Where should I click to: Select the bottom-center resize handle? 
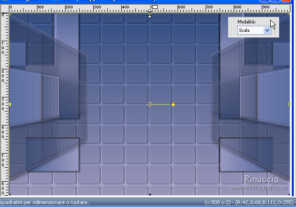tap(150, 194)
